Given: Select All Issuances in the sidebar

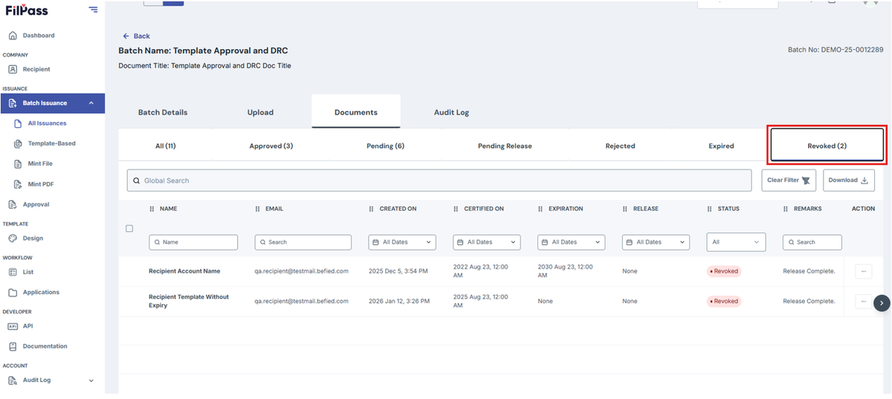Looking at the screenshot, I should (47, 123).
